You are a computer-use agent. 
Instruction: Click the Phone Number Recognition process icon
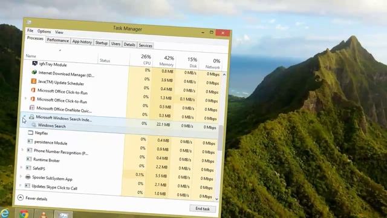pos(30,150)
